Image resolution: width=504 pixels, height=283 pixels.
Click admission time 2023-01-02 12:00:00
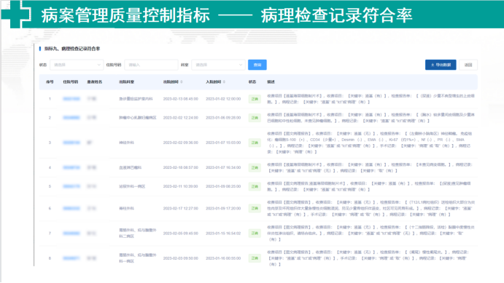click(x=223, y=99)
